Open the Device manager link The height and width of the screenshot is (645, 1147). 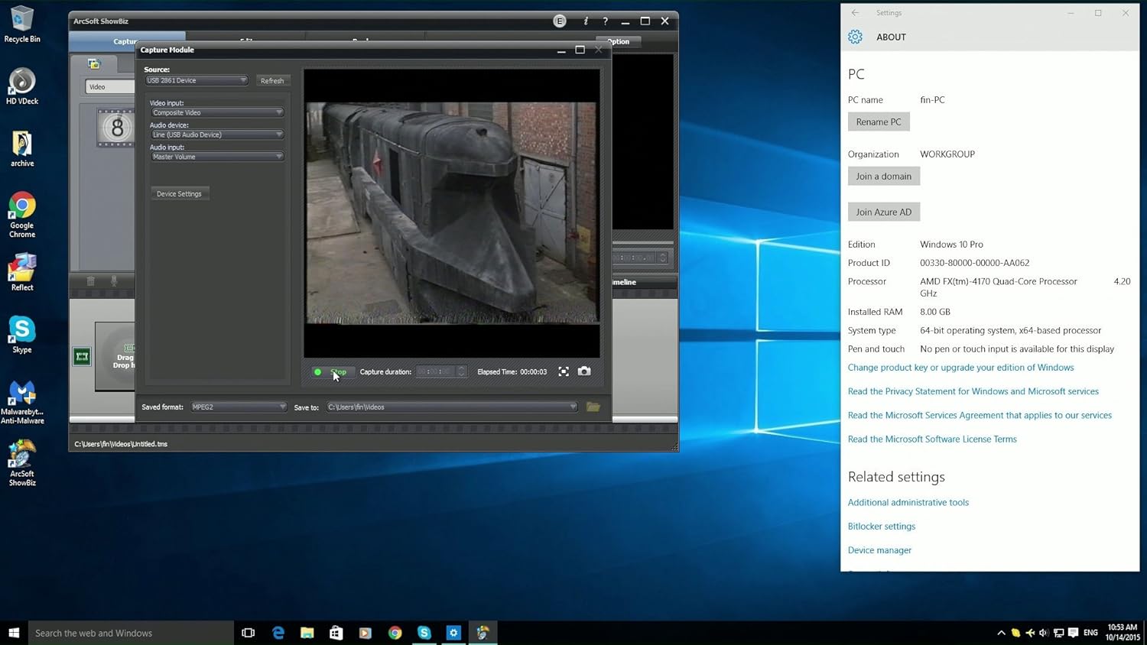pyautogui.click(x=879, y=550)
